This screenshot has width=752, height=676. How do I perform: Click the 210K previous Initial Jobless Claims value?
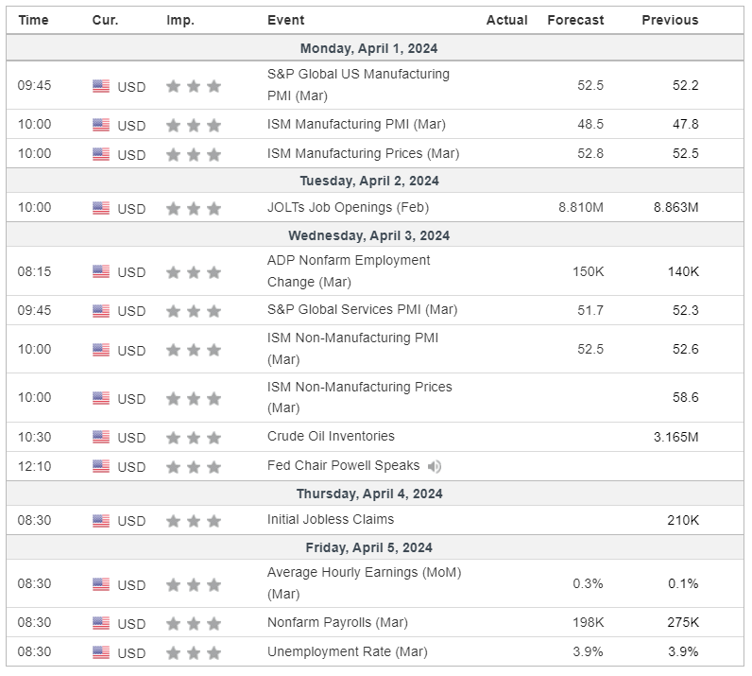[683, 520]
